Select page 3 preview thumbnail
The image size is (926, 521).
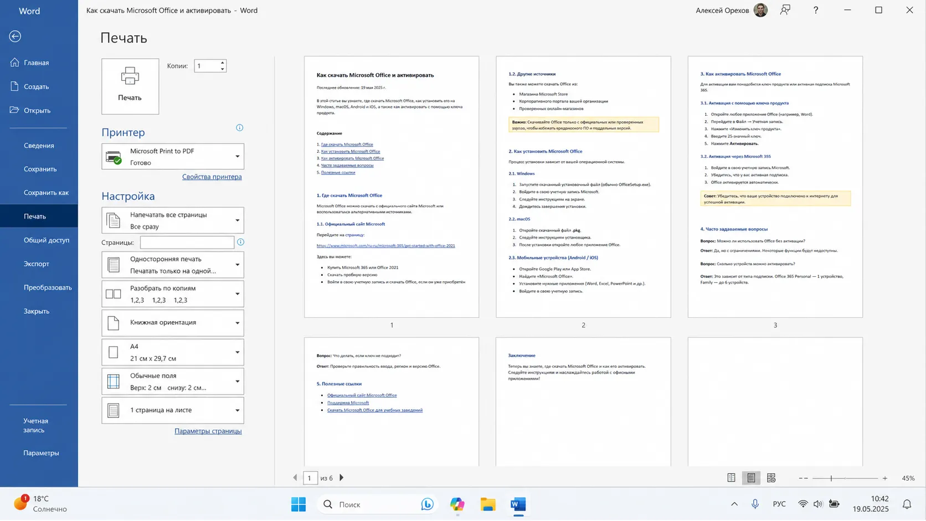tap(775, 187)
